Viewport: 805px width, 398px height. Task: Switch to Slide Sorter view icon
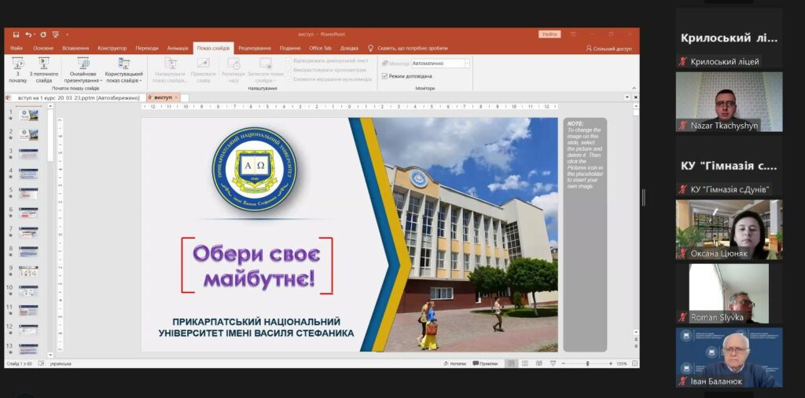[x=525, y=363]
